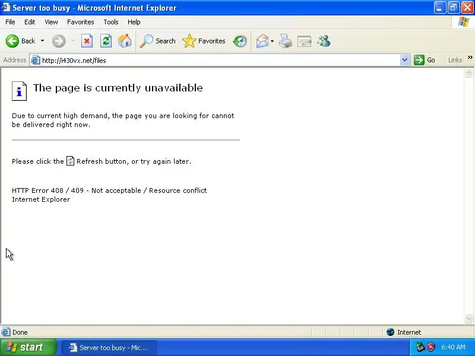This screenshot has width=475, height=356.
Task: Click the heading 'The page is currently unavailable'
Action: (x=118, y=88)
